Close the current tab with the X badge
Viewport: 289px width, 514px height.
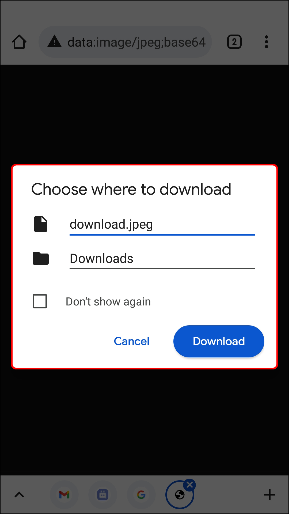(x=190, y=485)
